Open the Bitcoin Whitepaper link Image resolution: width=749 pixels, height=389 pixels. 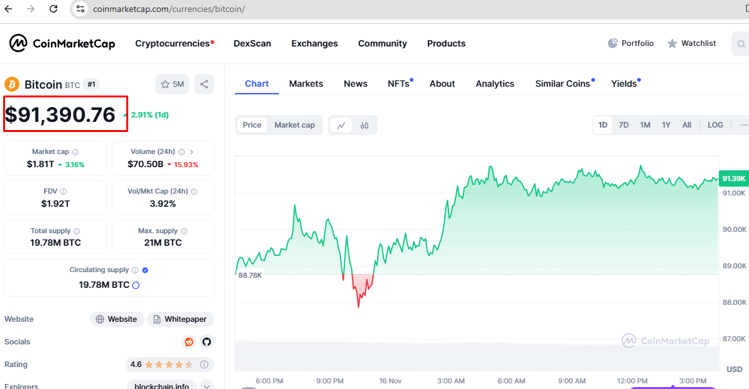click(180, 319)
